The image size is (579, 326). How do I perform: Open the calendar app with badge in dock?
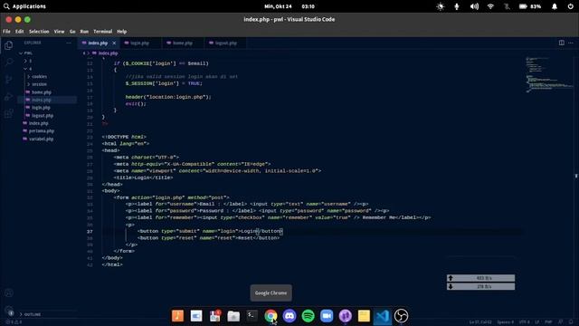(x=215, y=316)
